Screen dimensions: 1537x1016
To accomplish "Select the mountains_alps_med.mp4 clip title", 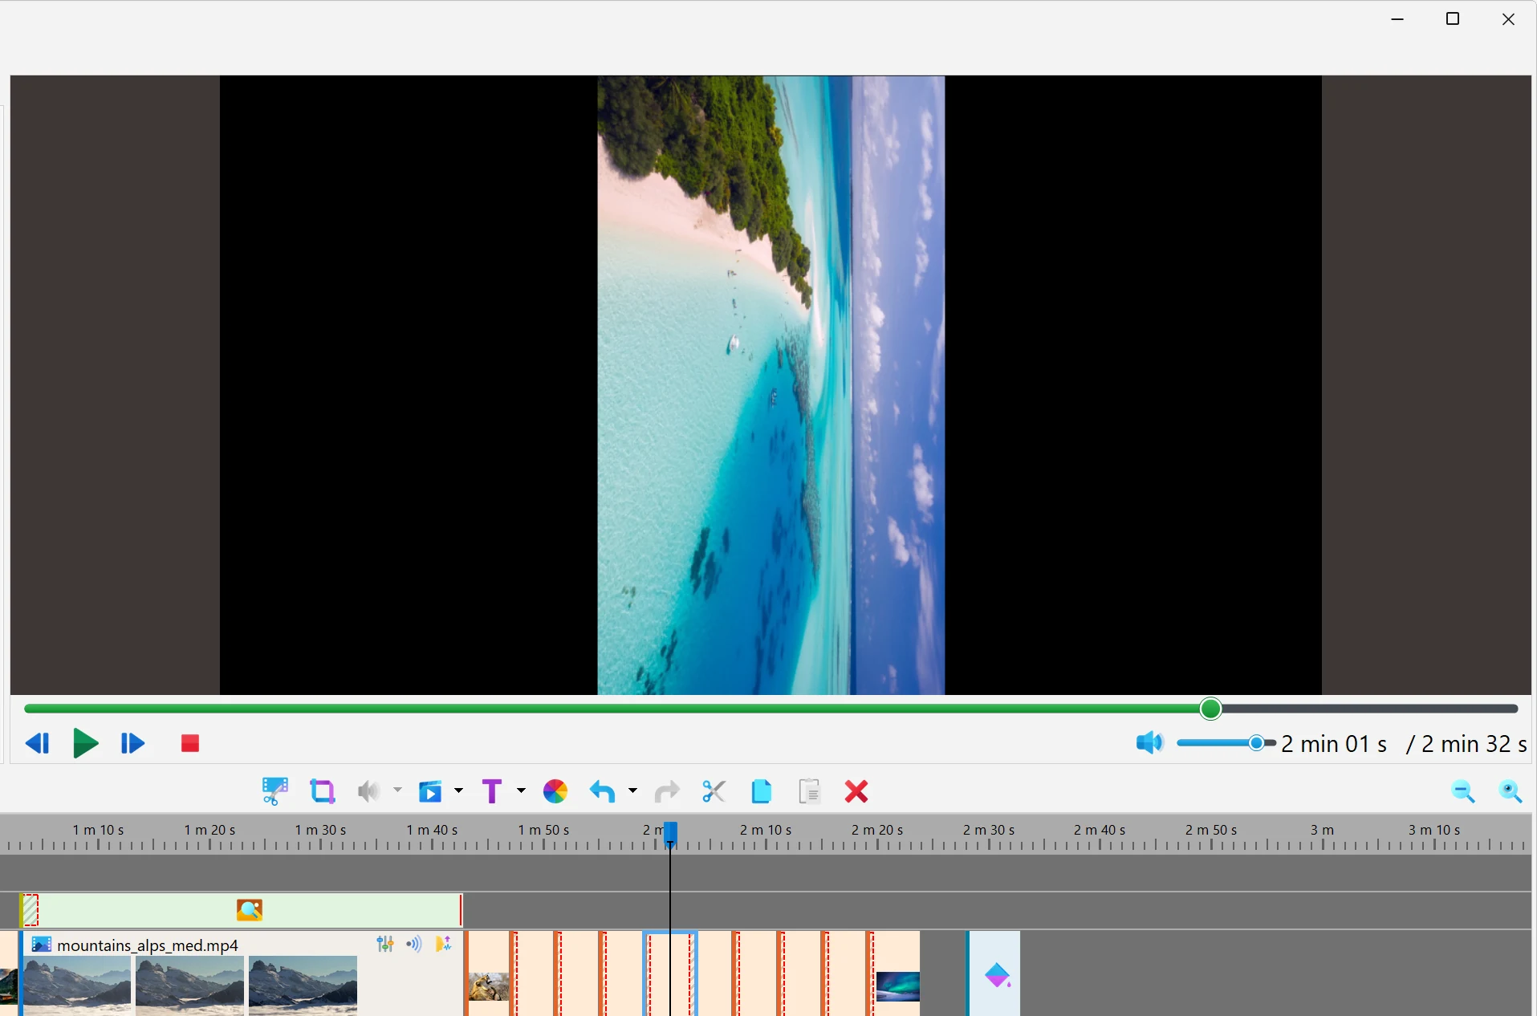I will [148, 945].
